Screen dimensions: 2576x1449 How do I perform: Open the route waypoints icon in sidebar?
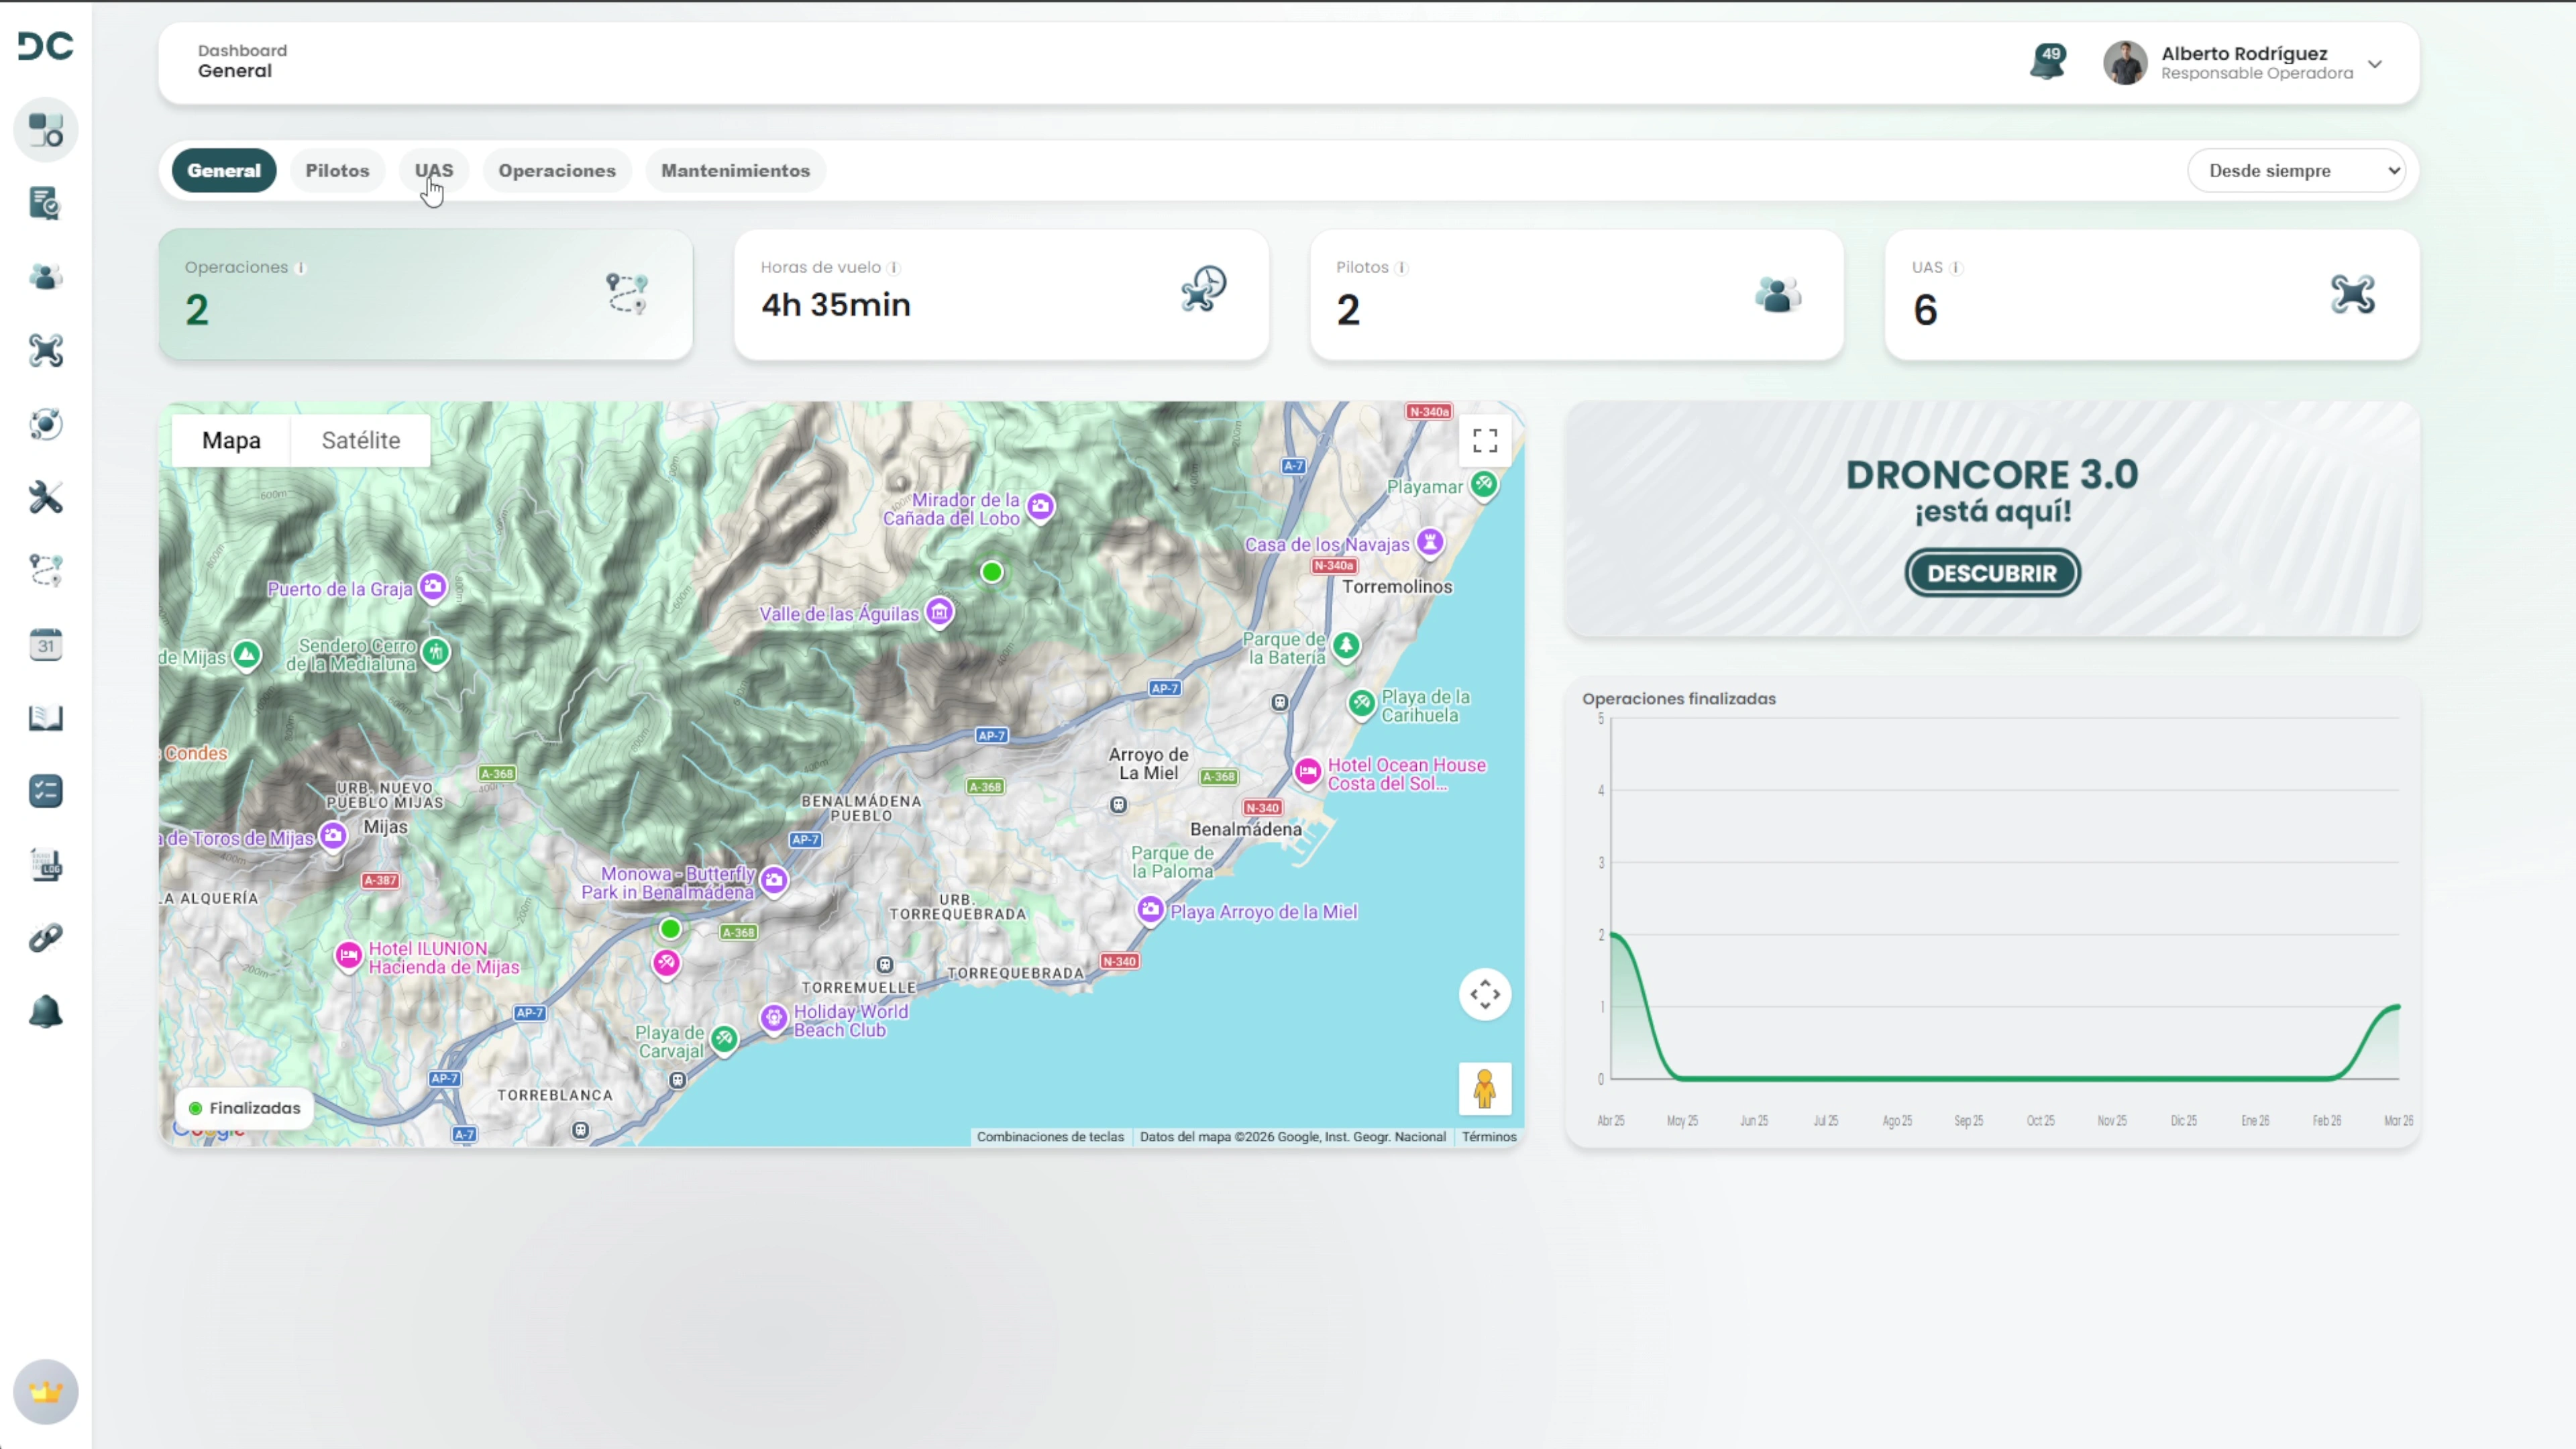(x=46, y=571)
